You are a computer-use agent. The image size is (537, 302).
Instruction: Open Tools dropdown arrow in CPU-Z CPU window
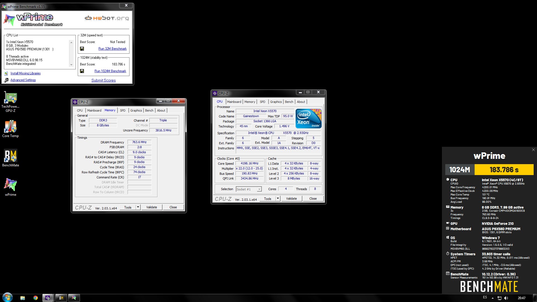[278, 199]
